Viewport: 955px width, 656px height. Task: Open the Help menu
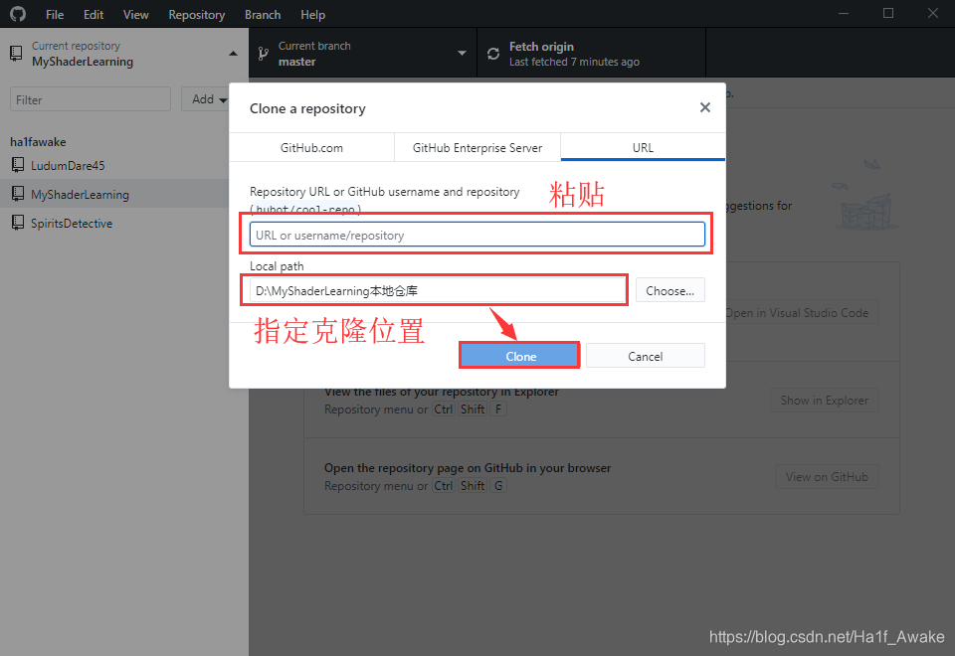pos(312,15)
